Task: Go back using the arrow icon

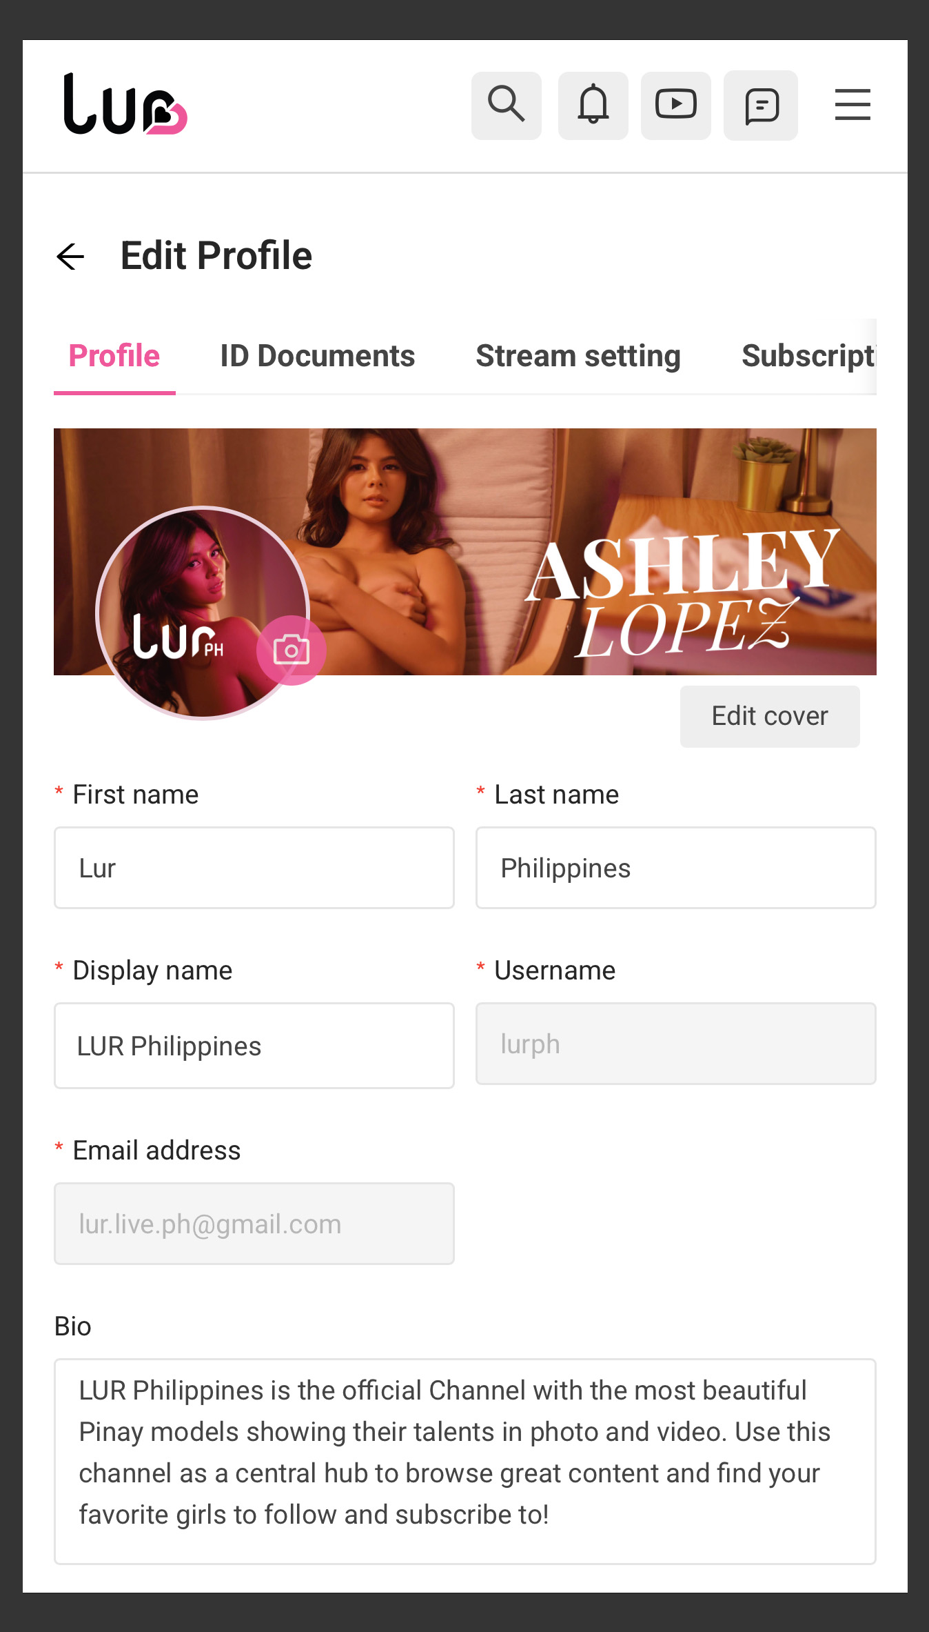Action: [70, 257]
